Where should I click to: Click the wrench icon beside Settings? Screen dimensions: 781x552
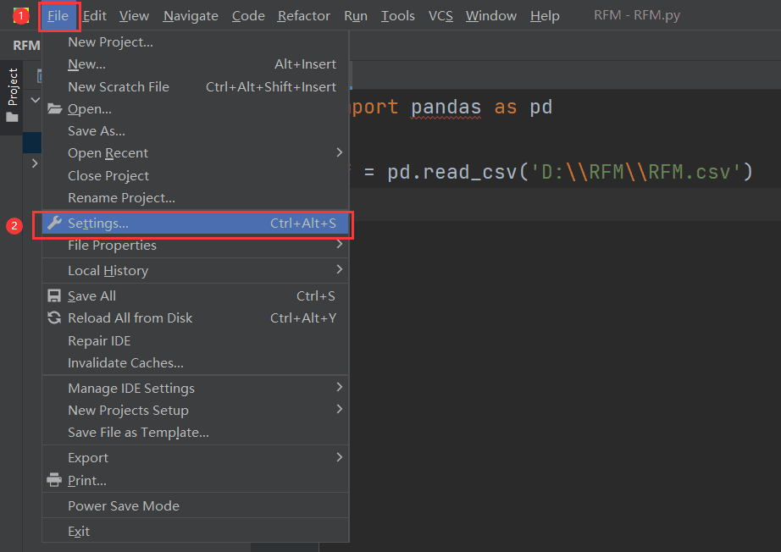tap(54, 224)
